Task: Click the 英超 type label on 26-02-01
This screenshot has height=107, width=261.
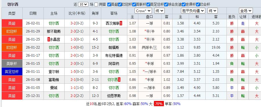Action: tap(12, 23)
